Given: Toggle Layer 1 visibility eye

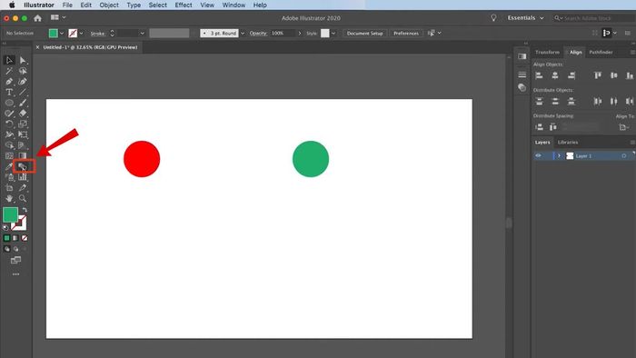Looking at the screenshot, I should (x=538, y=155).
